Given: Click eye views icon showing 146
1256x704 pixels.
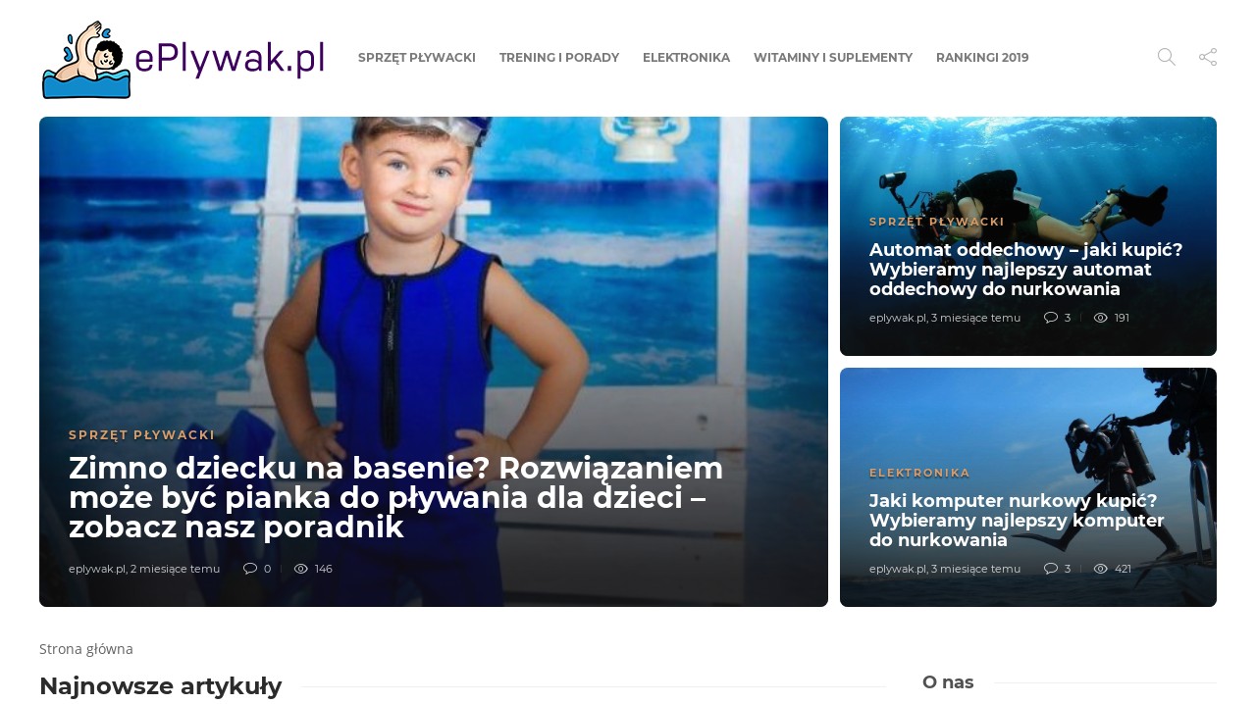Looking at the screenshot, I should 301,569.
